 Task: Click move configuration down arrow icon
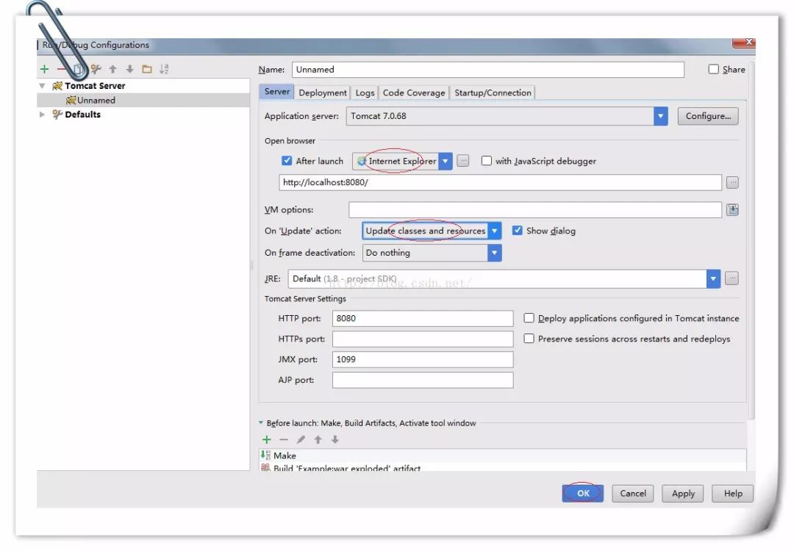129,69
